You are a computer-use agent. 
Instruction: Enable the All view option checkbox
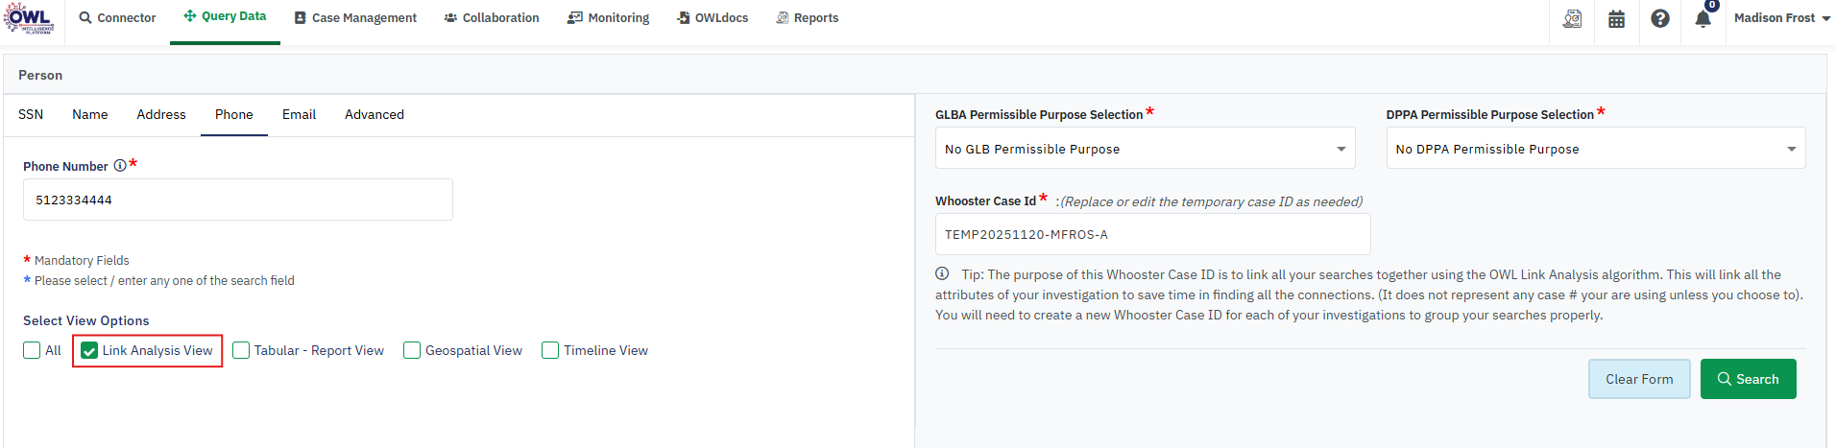pyautogui.click(x=33, y=350)
